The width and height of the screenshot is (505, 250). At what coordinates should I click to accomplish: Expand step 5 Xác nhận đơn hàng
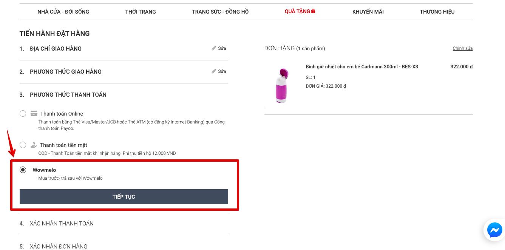tap(59, 246)
